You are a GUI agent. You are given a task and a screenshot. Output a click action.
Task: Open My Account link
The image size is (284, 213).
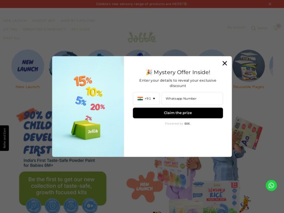point(236,27)
